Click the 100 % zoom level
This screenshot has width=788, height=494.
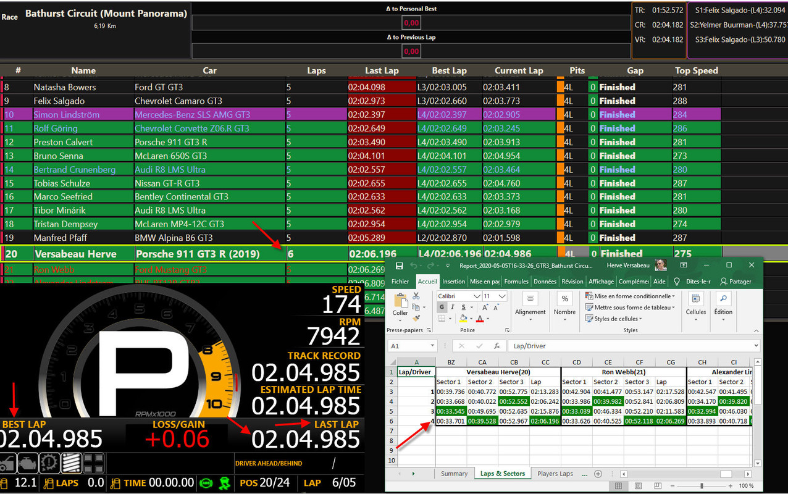(747, 486)
